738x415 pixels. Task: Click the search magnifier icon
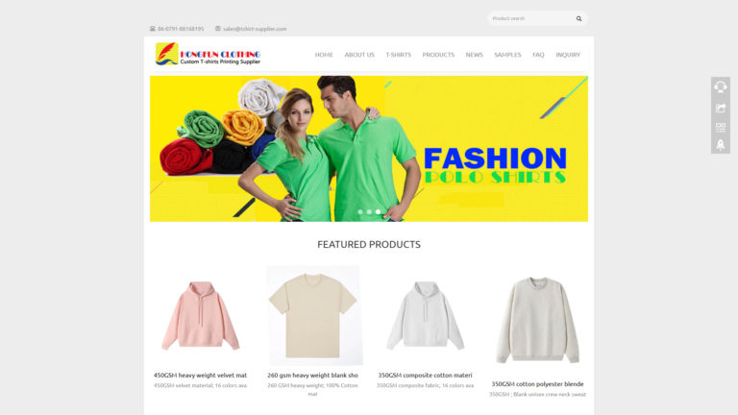578,19
